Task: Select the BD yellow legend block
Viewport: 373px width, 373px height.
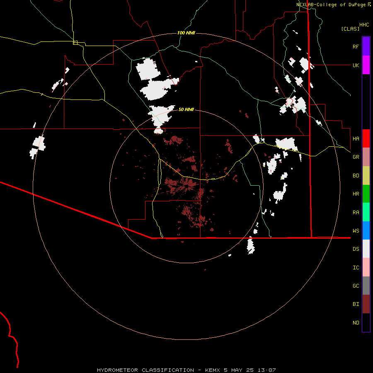Action: (366, 175)
